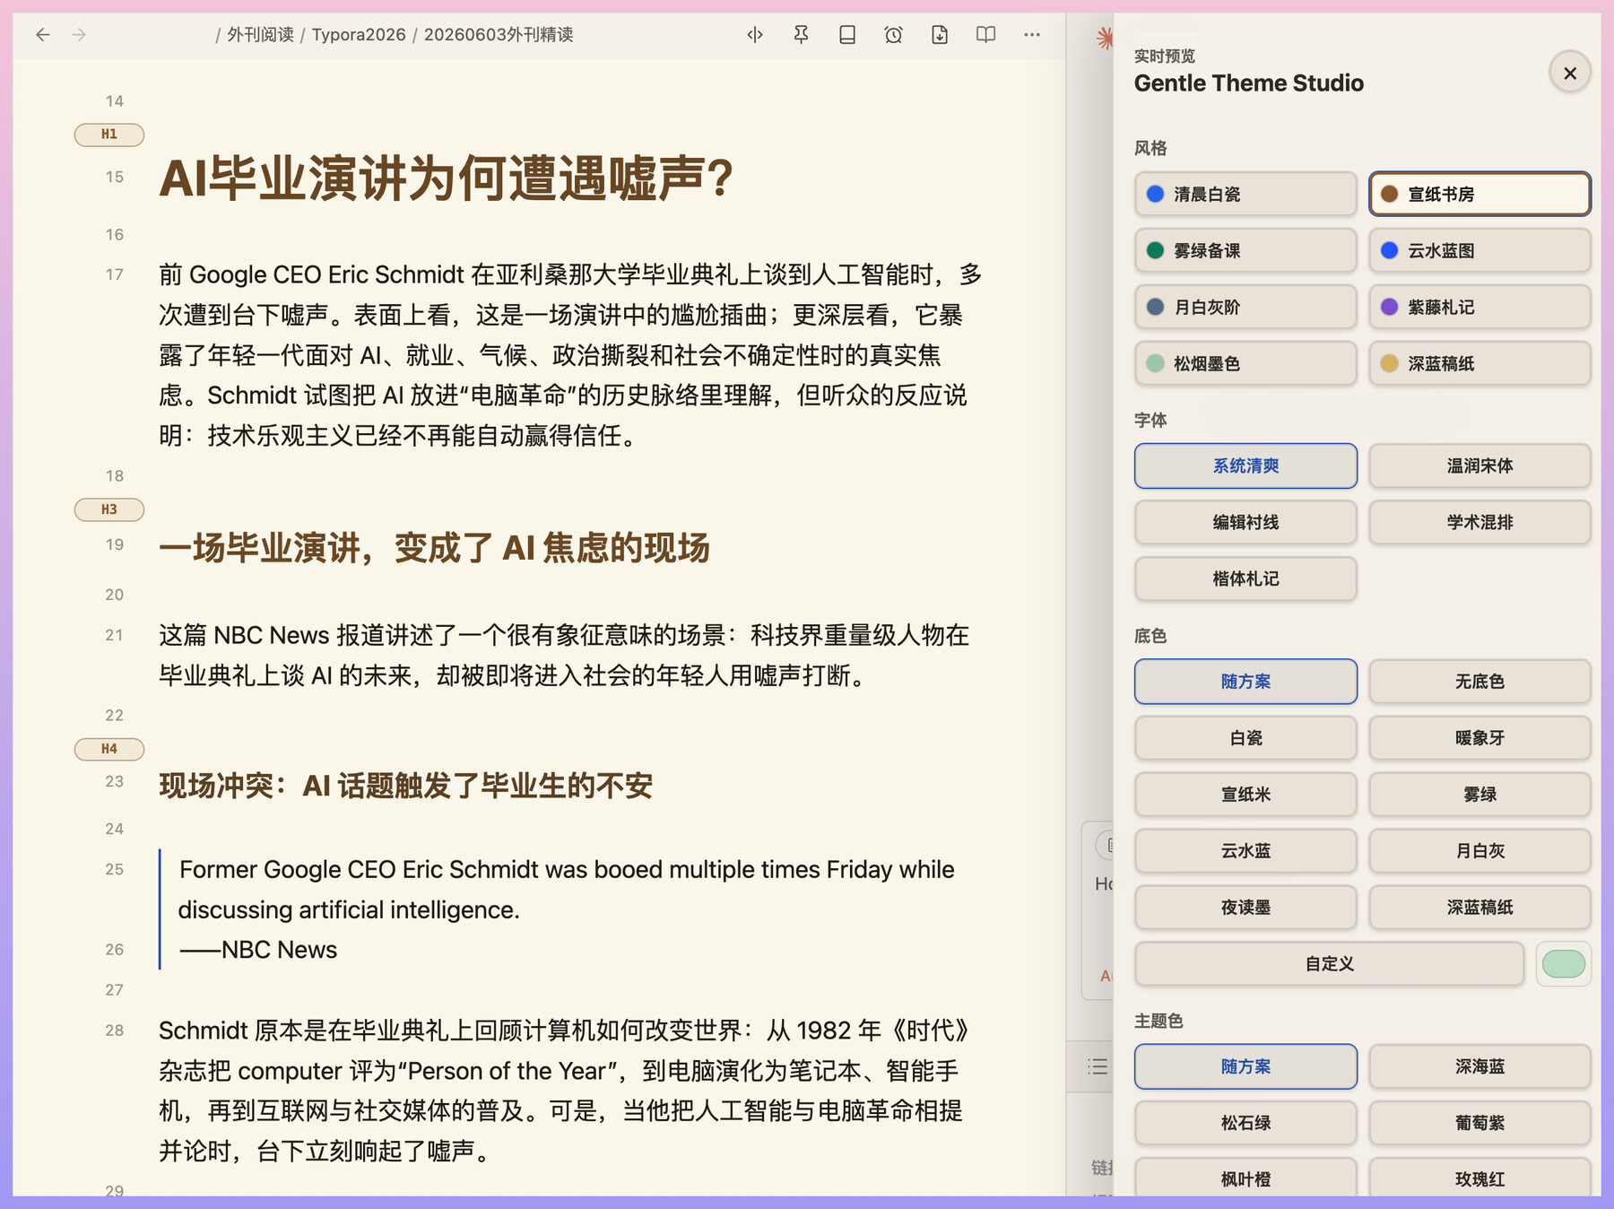Viewport: 1614px width, 1209px height.
Task: Choose the 编辑衬线 font
Action: tap(1245, 522)
